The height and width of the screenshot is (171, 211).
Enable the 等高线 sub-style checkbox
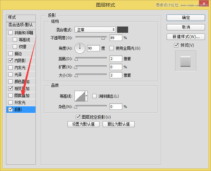(15, 40)
